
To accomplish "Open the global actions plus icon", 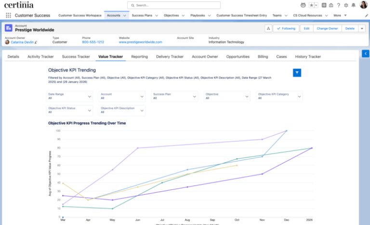I will pyautogui.click(x=324, y=5).
